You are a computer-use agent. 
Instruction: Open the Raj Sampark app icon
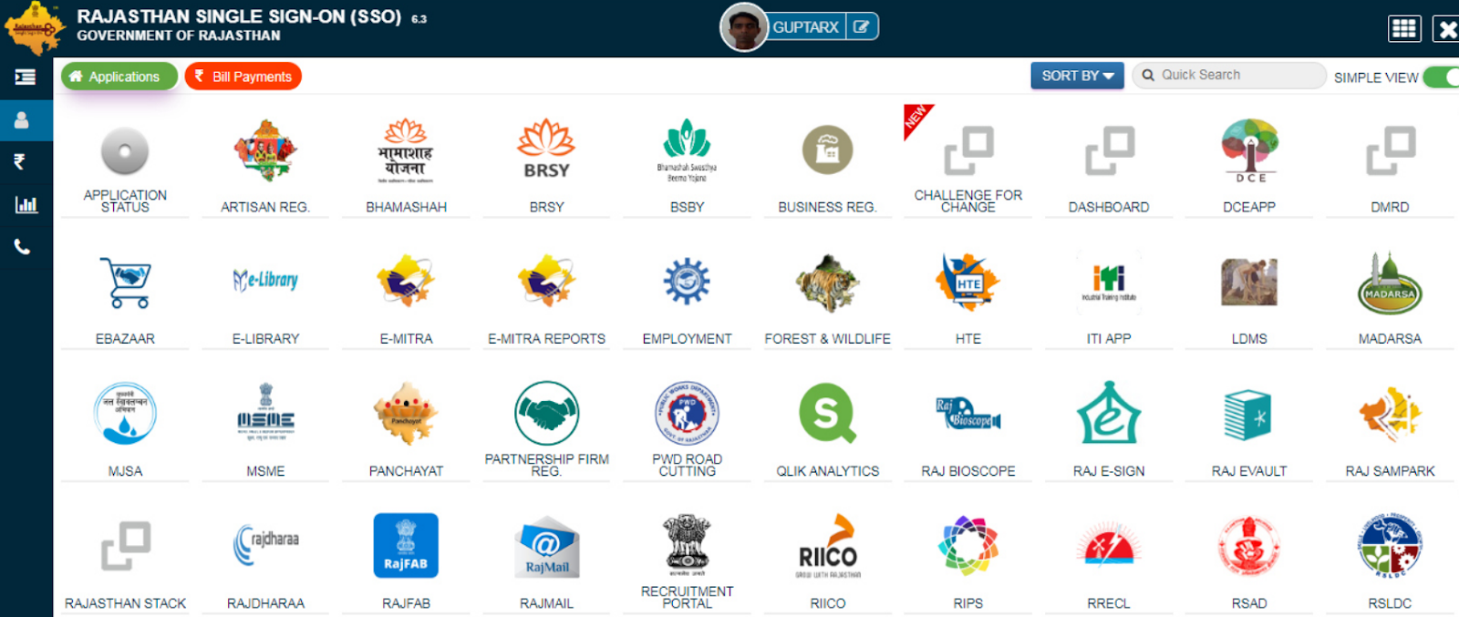pos(1390,415)
